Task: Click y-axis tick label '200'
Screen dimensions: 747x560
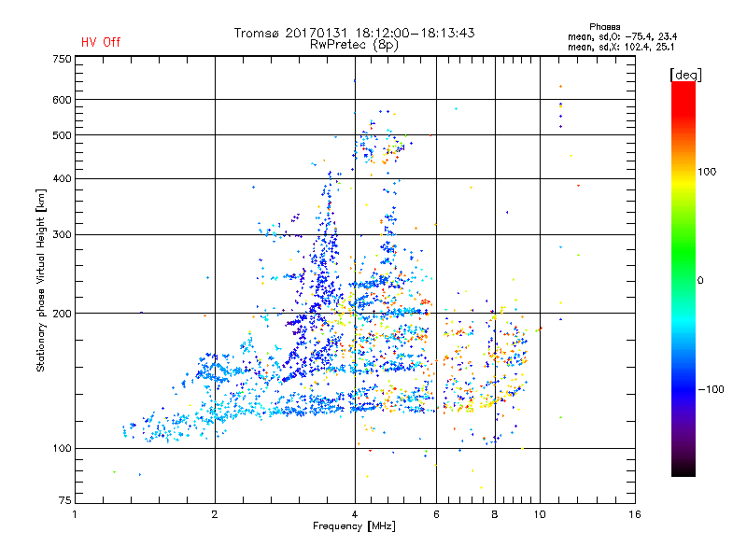Action: (62, 314)
